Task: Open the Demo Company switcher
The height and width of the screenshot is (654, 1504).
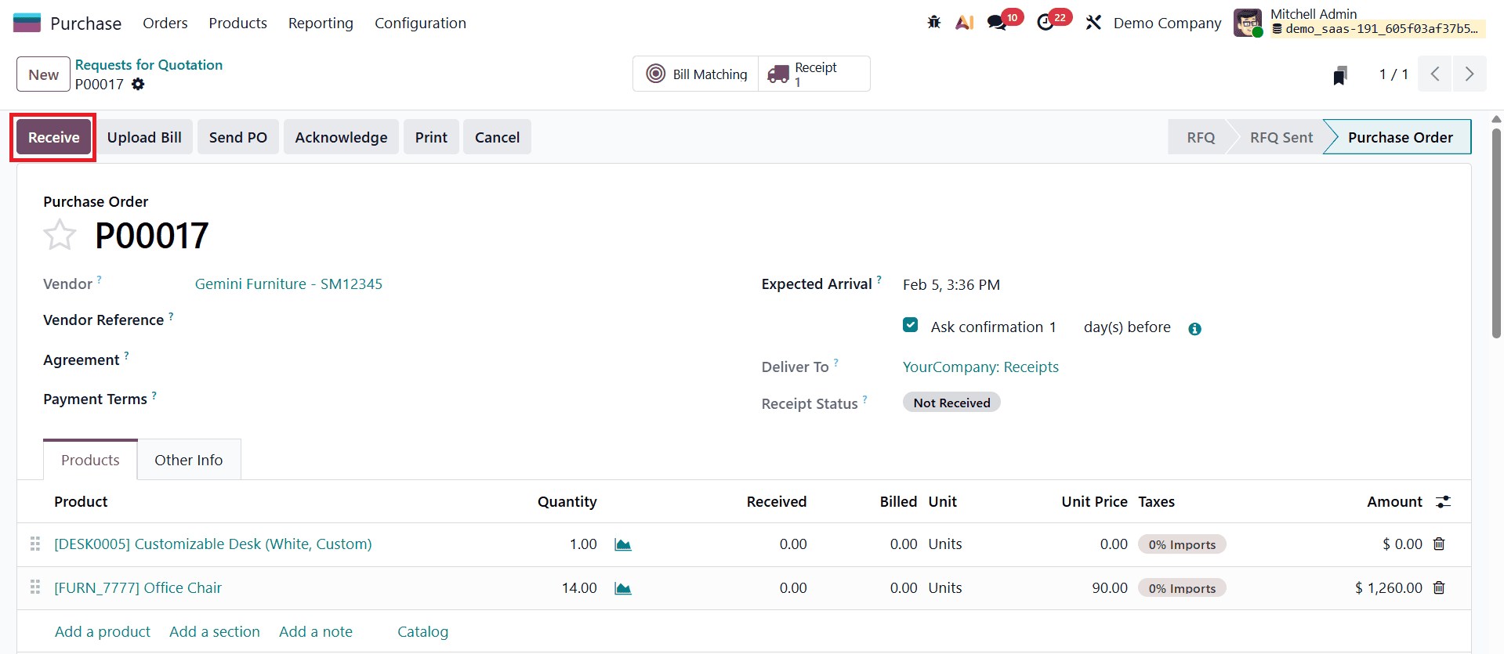Action: (x=1167, y=23)
